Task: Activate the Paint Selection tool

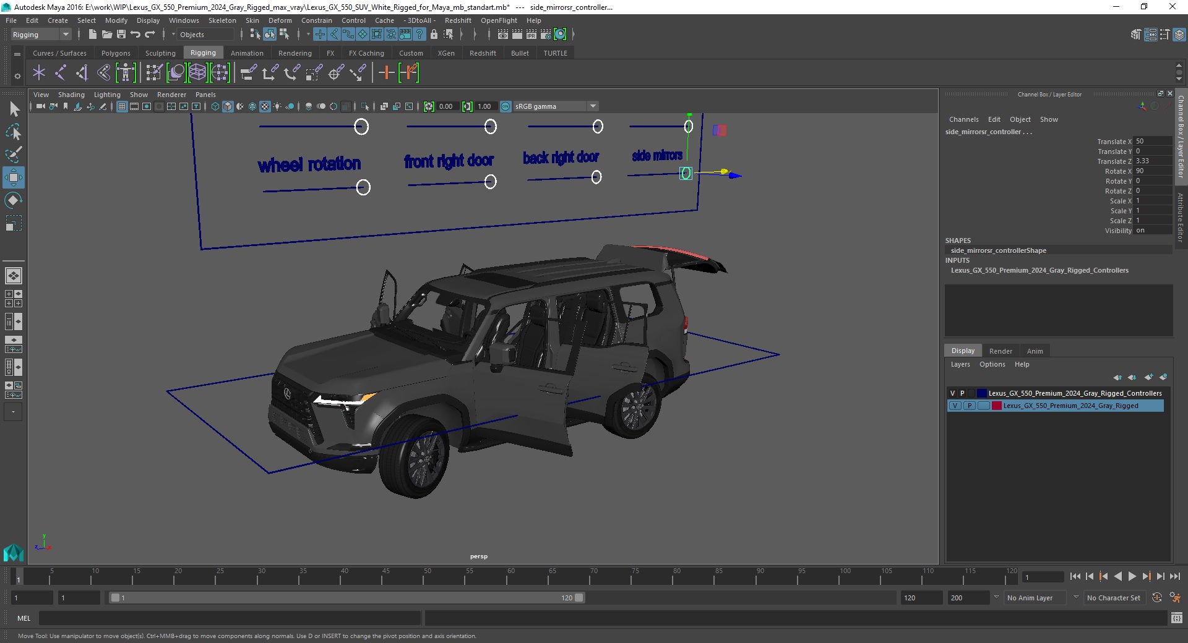Action: 14,155
